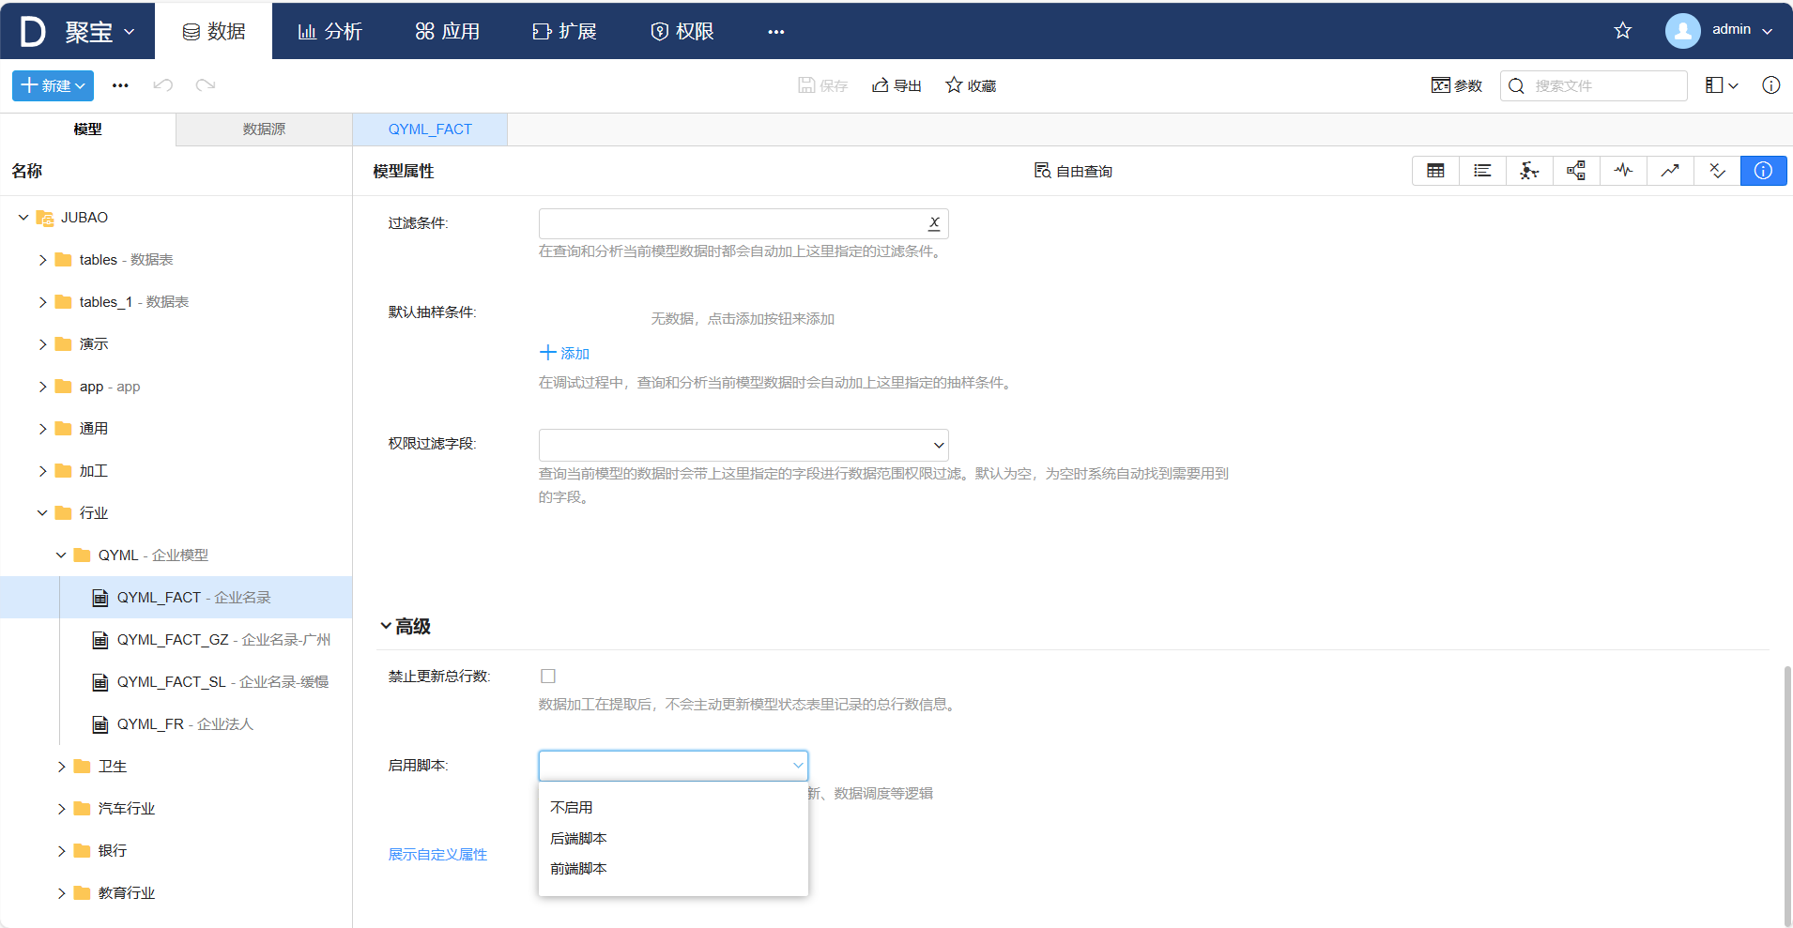Click the search magnifier icon
Image resolution: width=1793 pixels, height=928 pixels.
coord(1516,86)
